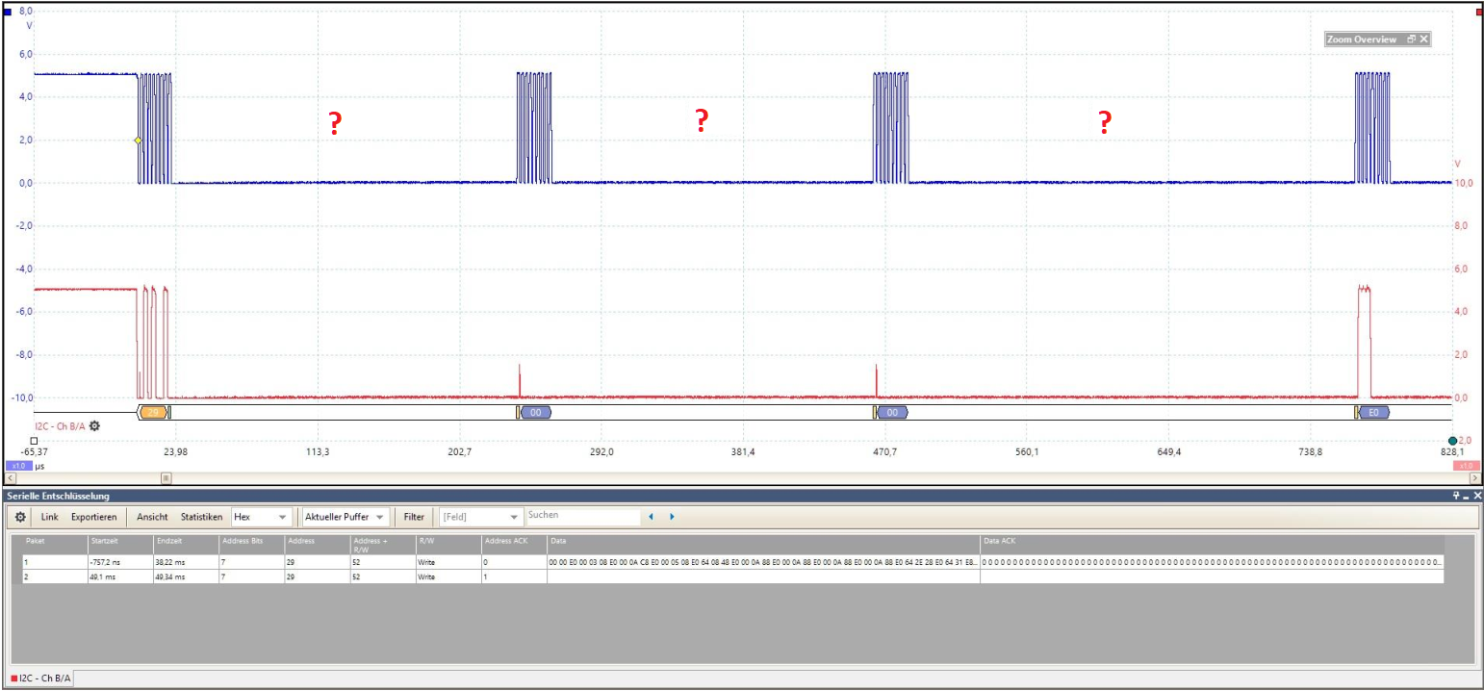1484x691 pixels.
Task: Click the orange 29 address packet marker
Action: 151,411
